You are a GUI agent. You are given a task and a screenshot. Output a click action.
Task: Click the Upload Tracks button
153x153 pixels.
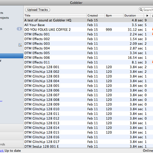pos(38,10)
